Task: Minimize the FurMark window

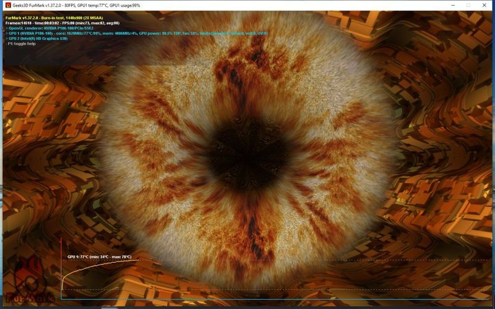Action: [x=453, y=5]
